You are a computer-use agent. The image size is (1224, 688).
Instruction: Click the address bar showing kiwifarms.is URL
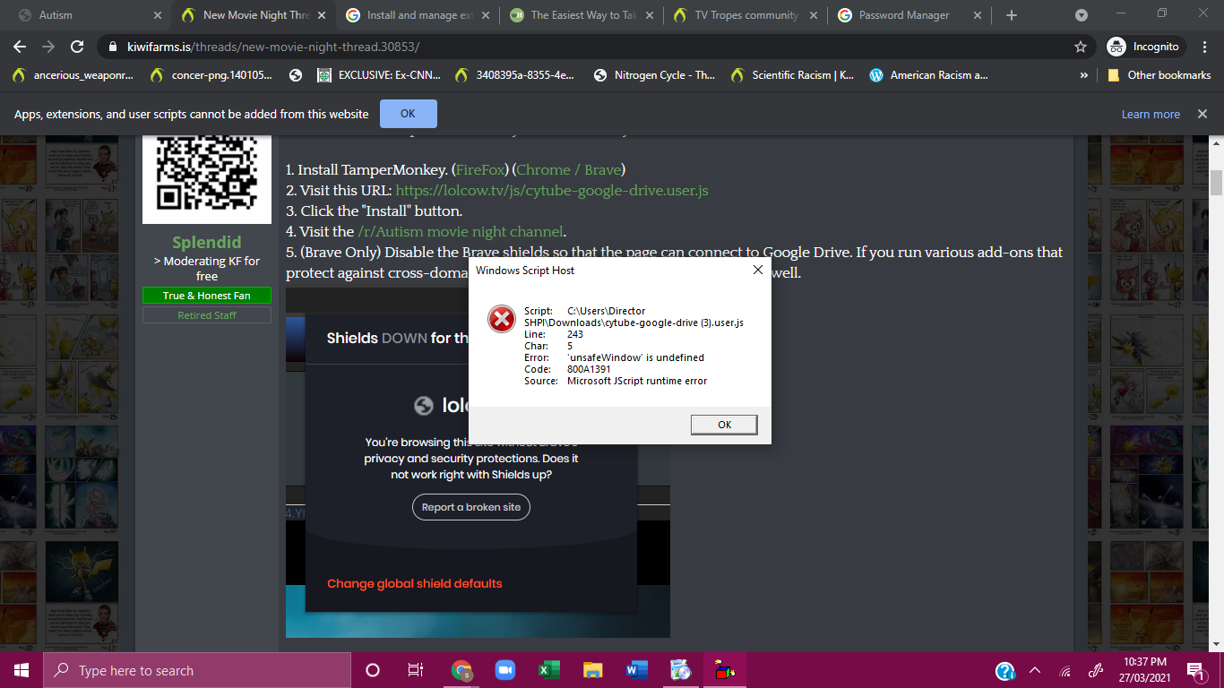[x=591, y=47]
